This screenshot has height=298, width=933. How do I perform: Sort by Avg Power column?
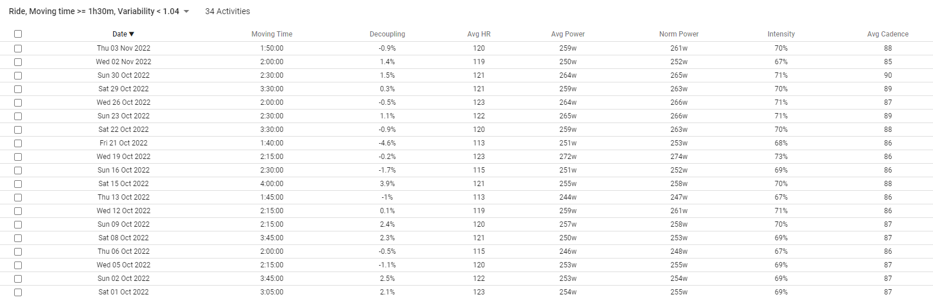click(568, 34)
